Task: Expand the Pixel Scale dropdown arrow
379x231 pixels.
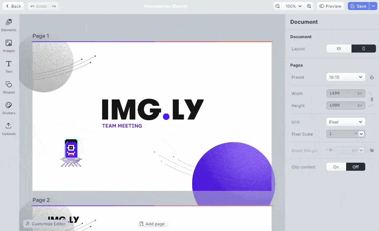Action: pyautogui.click(x=361, y=134)
